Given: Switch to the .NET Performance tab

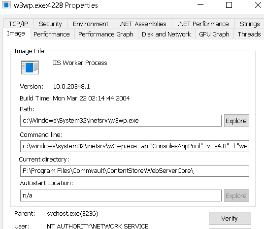Looking at the screenshot, I should coord(203,24).
